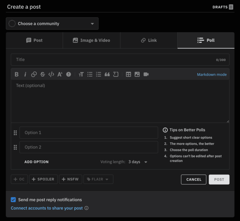240x221 pixels.
Task: Switch to the Image & Video tab
Action: click(91, 40)
